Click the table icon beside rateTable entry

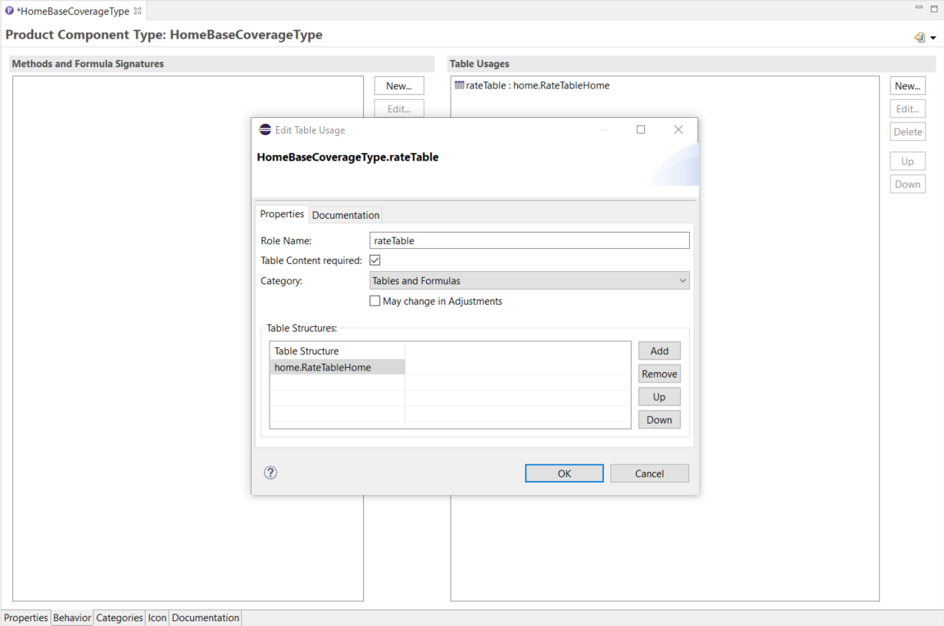[x=459, y=85]
